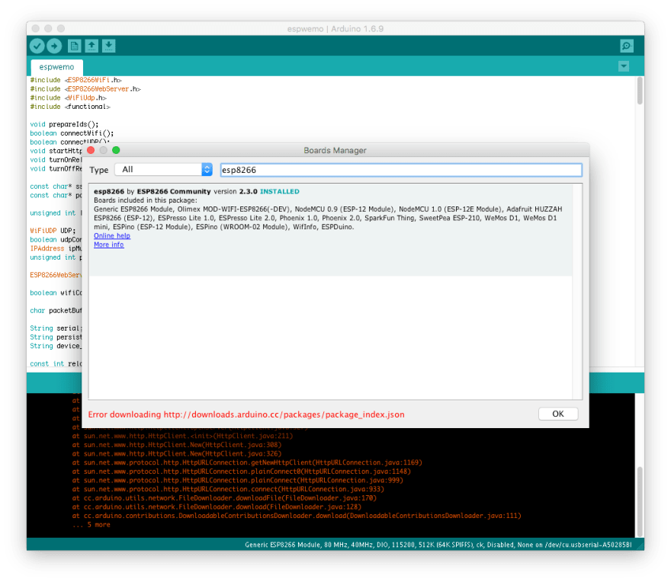The image size is (671, 582).
Task: Open the Online help link
Action: pos(112,235)
